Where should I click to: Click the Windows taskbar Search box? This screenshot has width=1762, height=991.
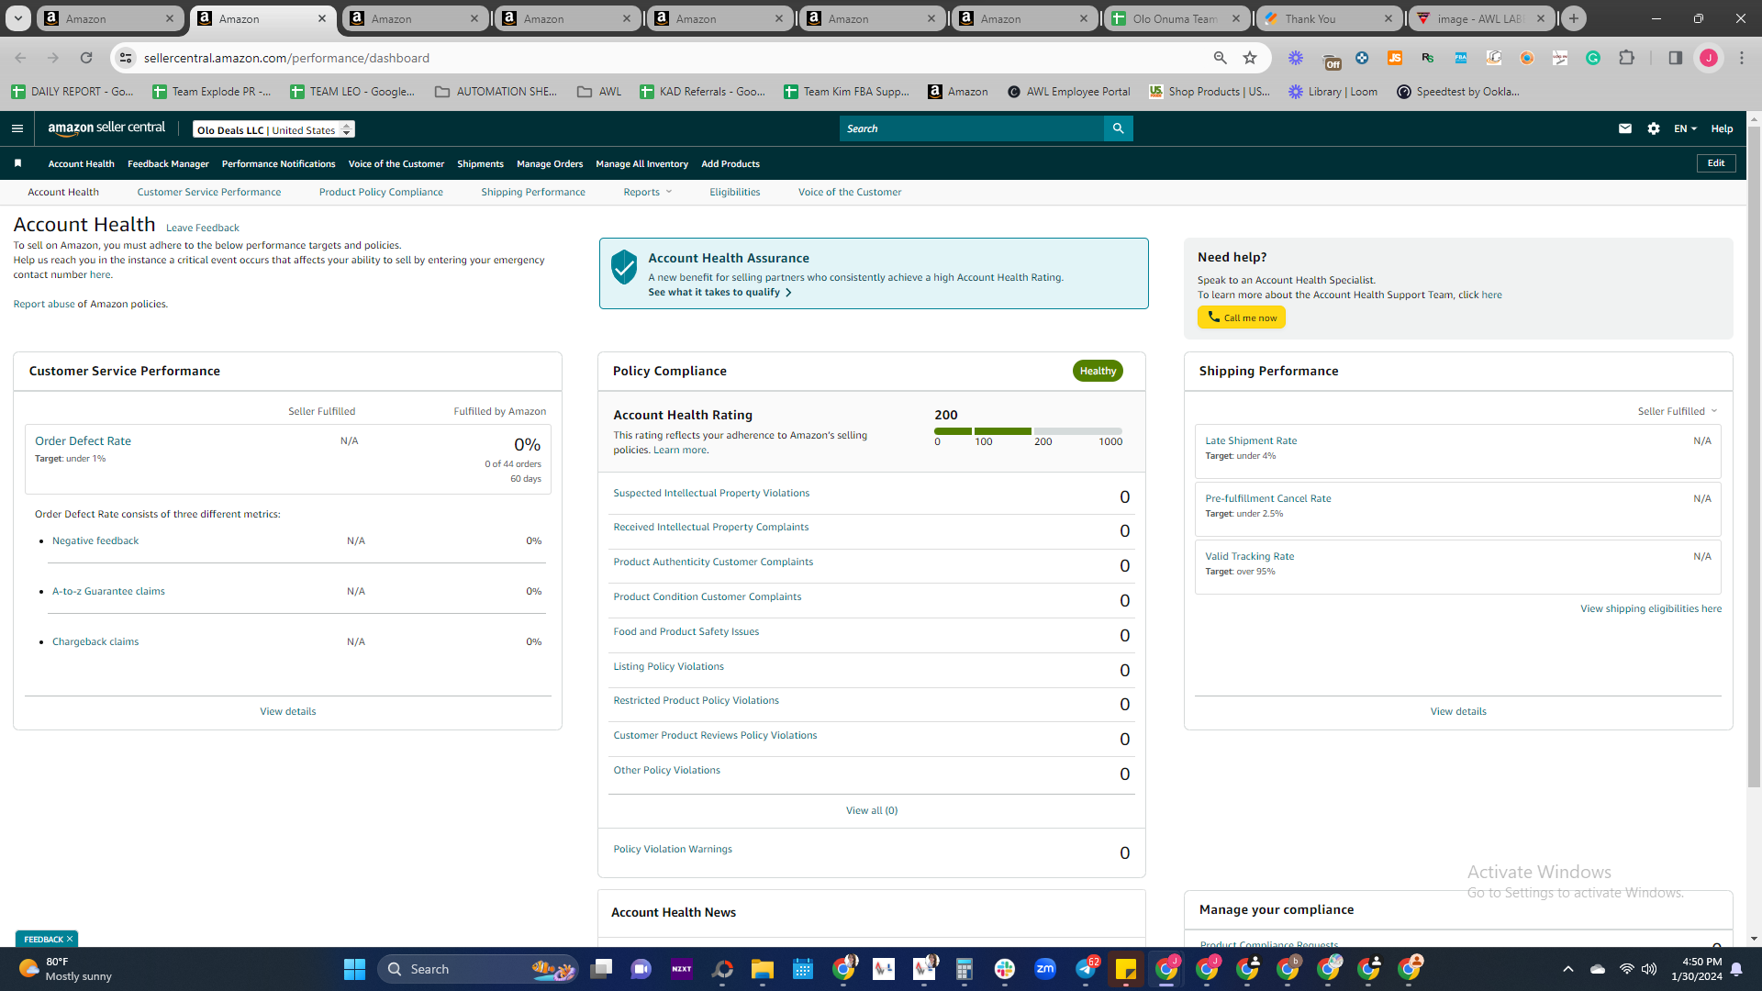click(478, 969)
